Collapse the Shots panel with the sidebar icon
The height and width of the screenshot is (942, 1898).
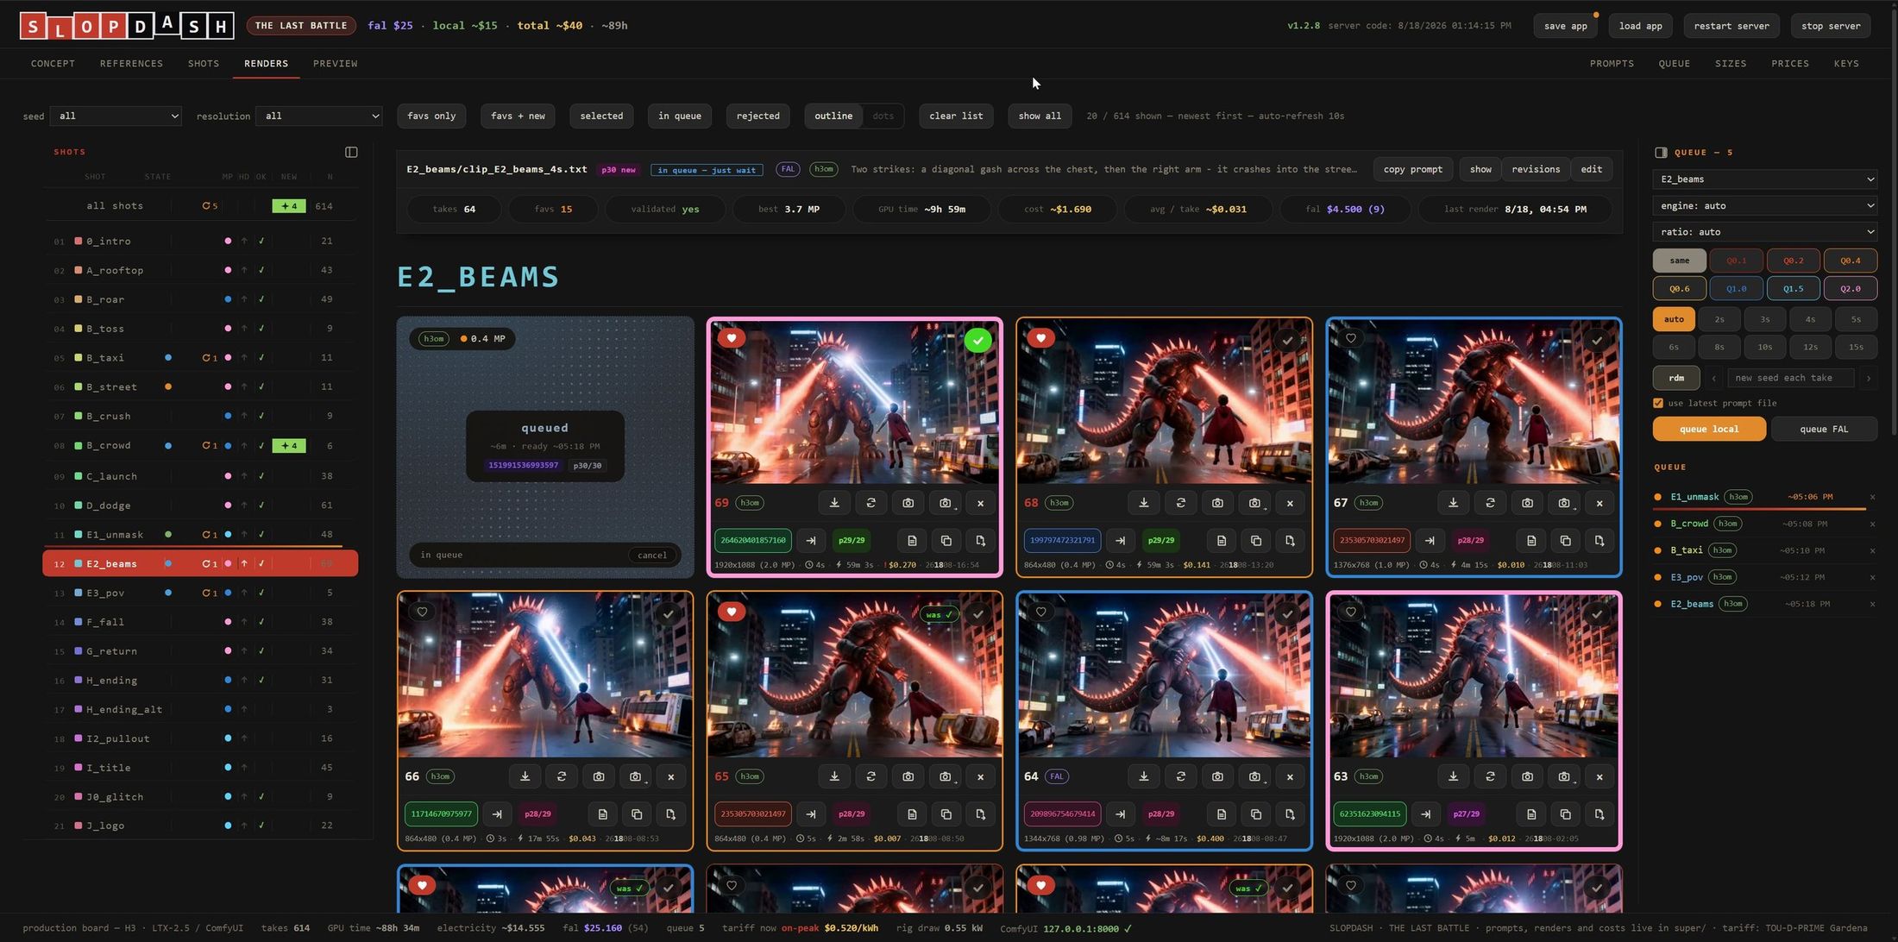pos(351,152)
